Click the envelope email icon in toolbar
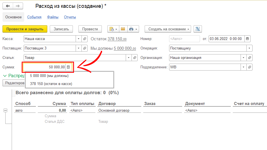The height and width of the screenshot is (150, 267). pyautogui.click(x=123, y=29)
